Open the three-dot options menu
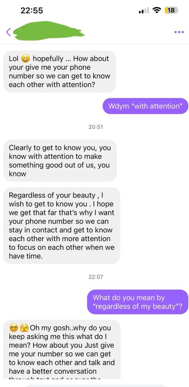Viewport: 189px width, 387px height. pyautogui.click(x=179, y=32)
